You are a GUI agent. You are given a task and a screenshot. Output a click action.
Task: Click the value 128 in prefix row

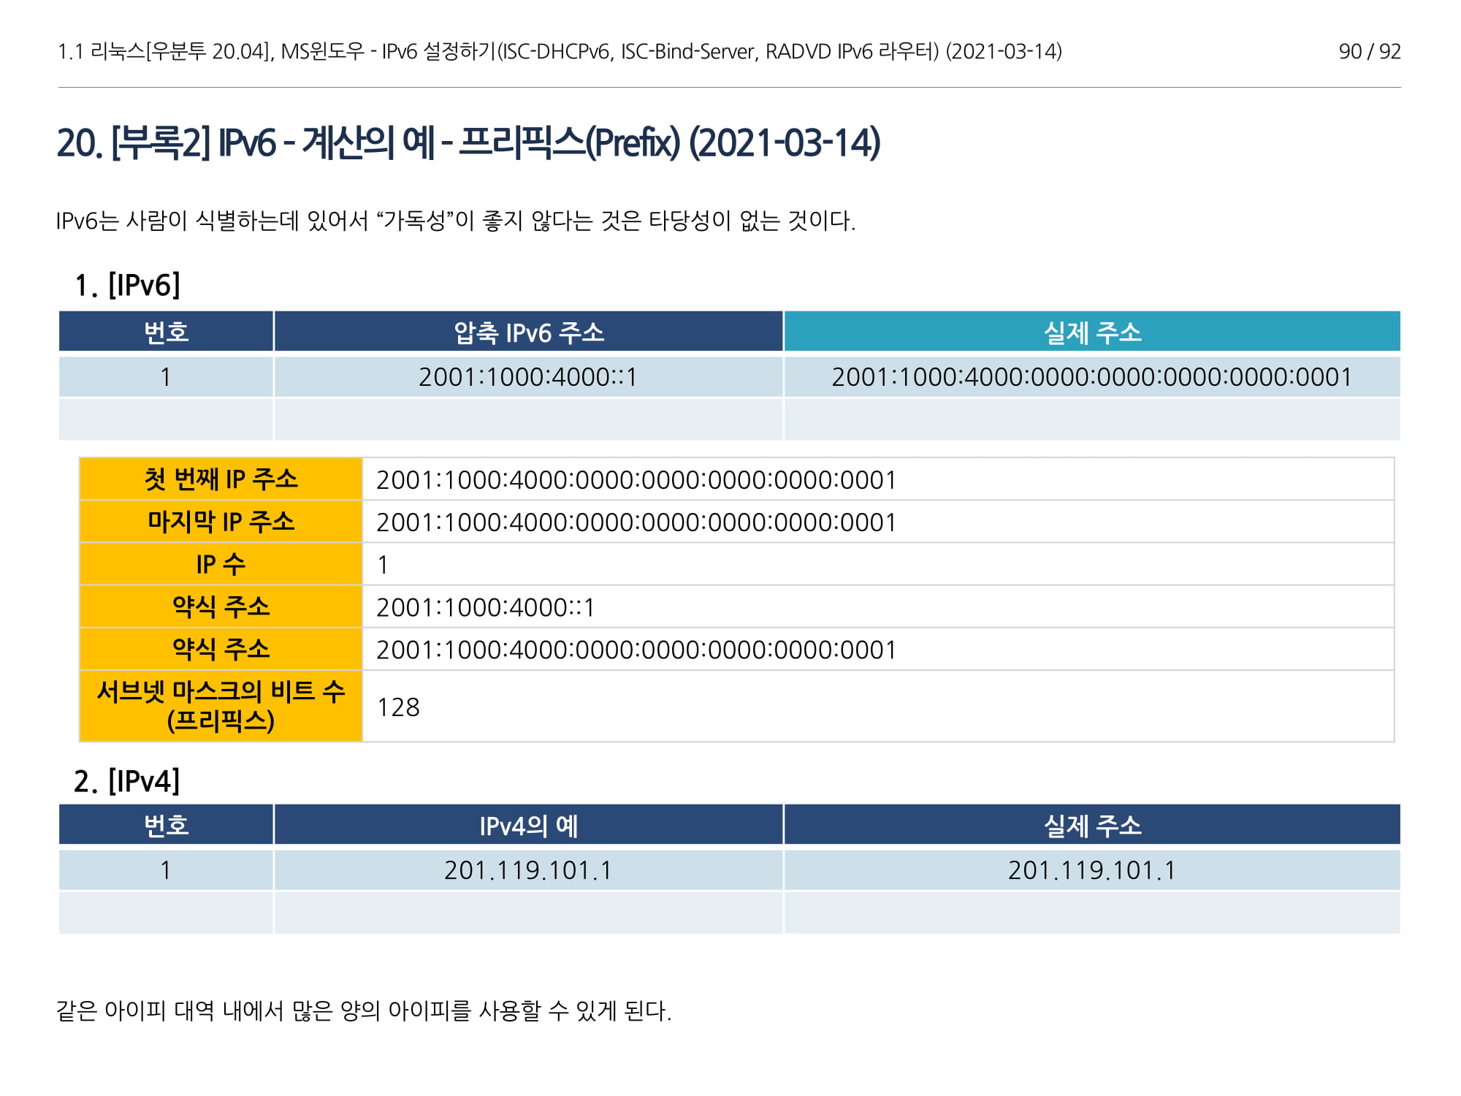coord(398,707)
